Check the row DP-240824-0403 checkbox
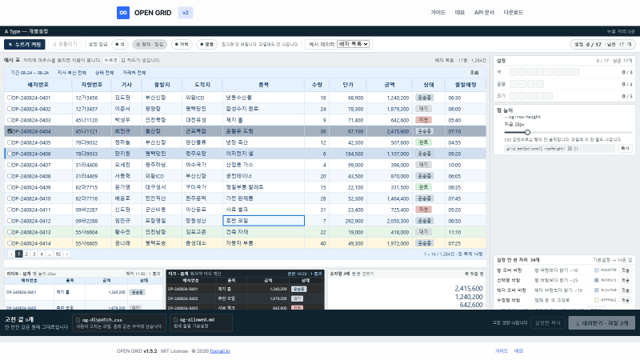This screenshot has height=360, width=640. coord(10,121)
